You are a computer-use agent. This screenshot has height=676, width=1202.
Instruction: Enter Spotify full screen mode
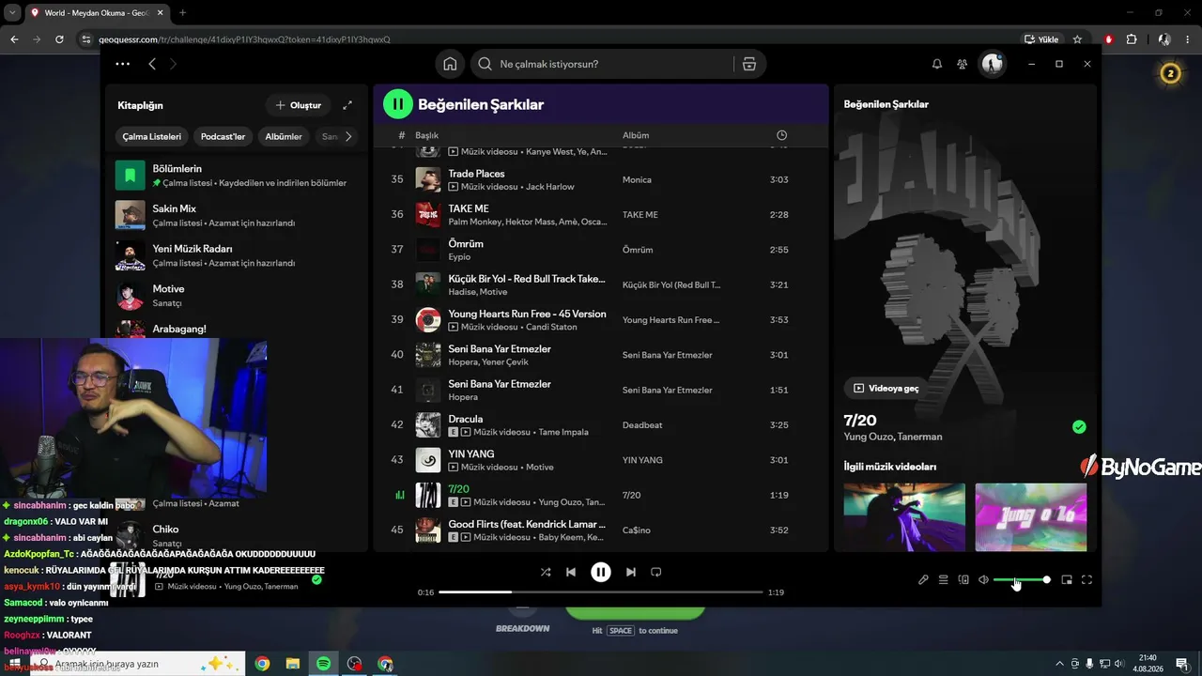point(1086,579)
